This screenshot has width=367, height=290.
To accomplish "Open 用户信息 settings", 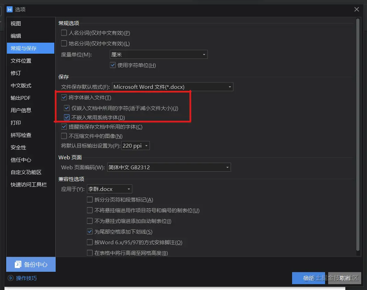I will (x=31, y=110).
